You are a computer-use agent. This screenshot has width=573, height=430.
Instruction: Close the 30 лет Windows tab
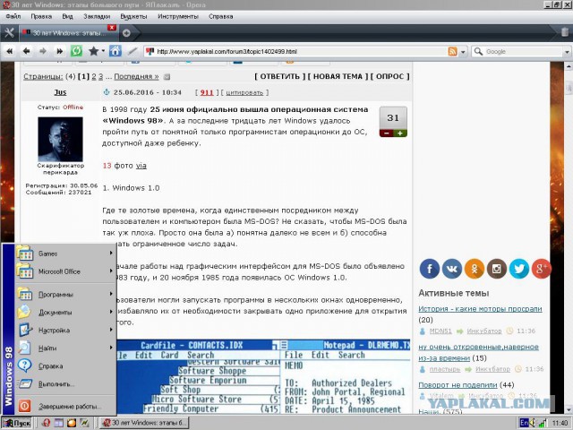point(112,28)
